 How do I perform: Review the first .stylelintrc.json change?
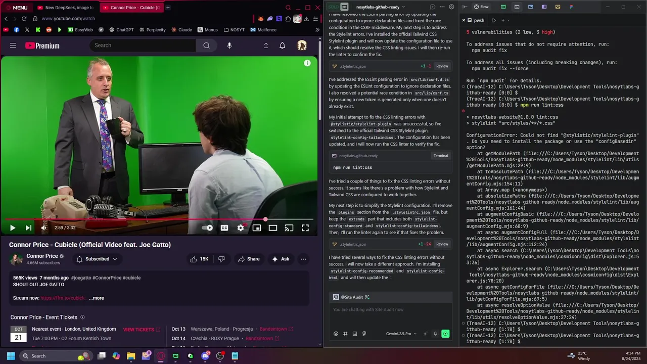click(442, 66)
